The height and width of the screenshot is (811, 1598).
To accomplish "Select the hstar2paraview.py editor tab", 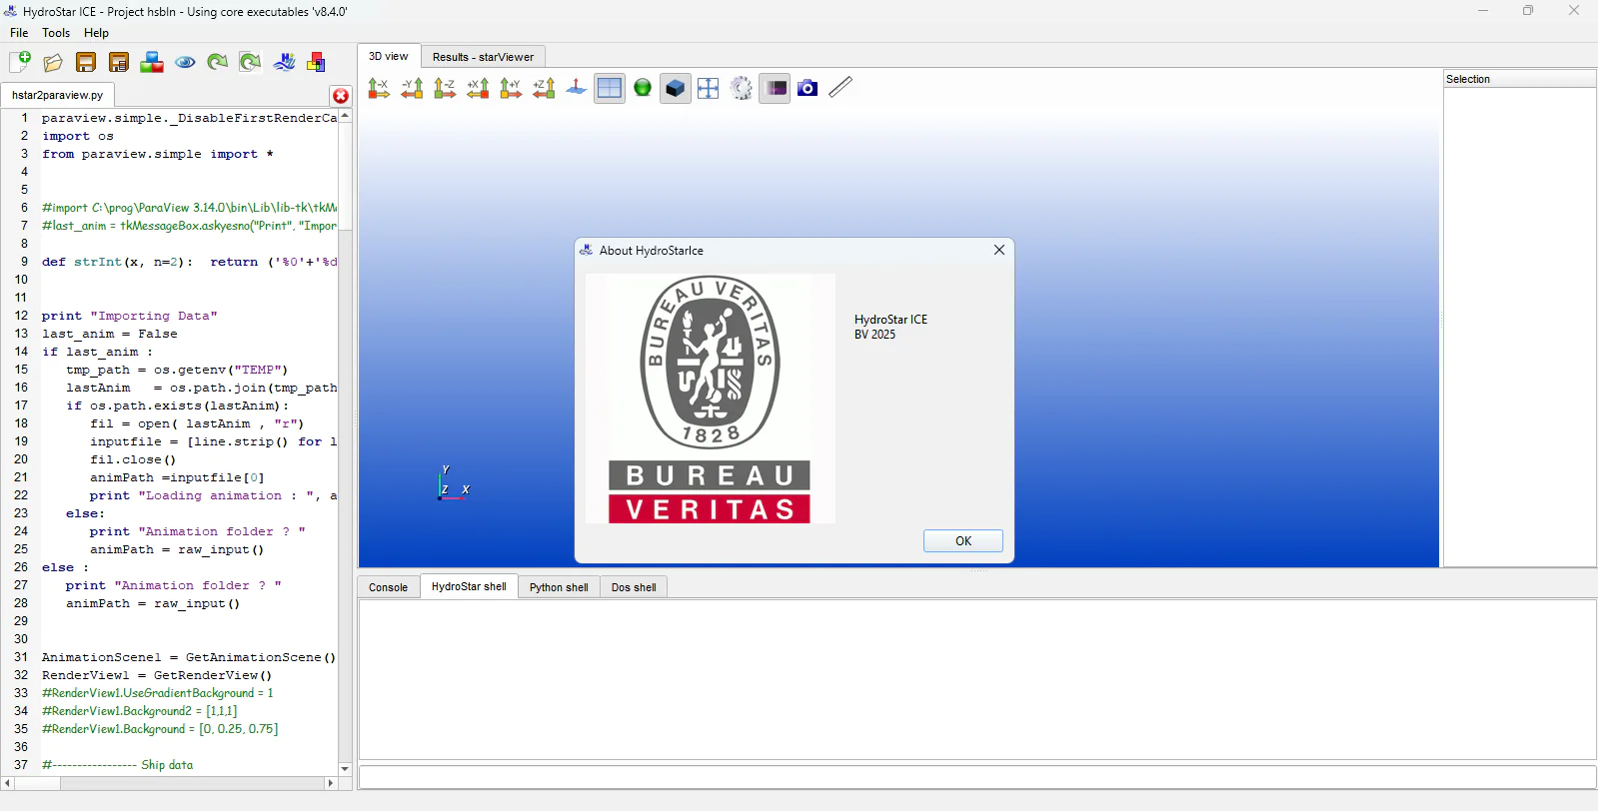I will click(58, 95).
